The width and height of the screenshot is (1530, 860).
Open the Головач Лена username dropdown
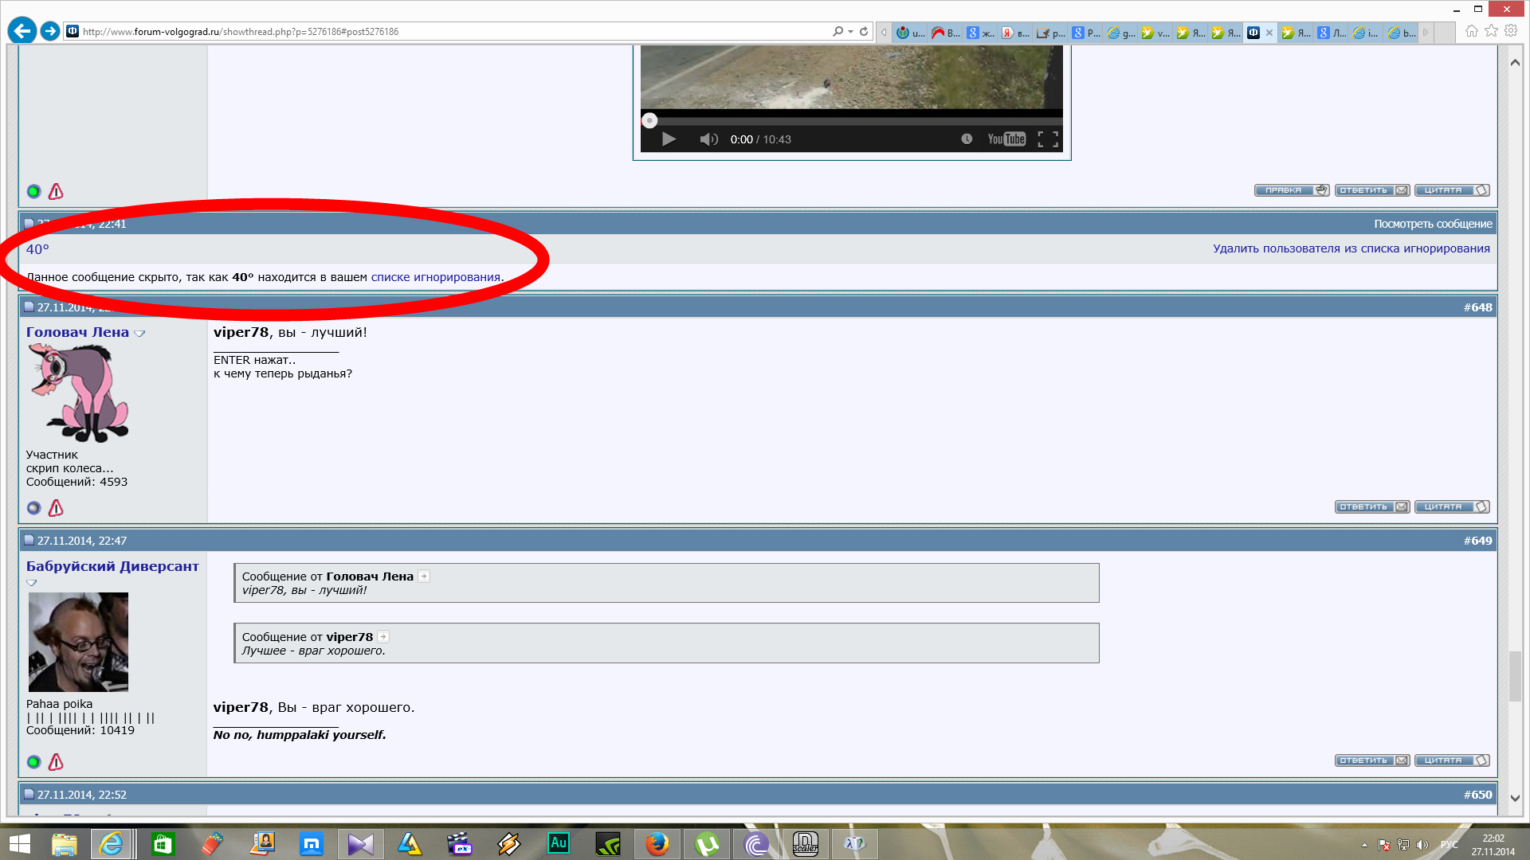140,334
